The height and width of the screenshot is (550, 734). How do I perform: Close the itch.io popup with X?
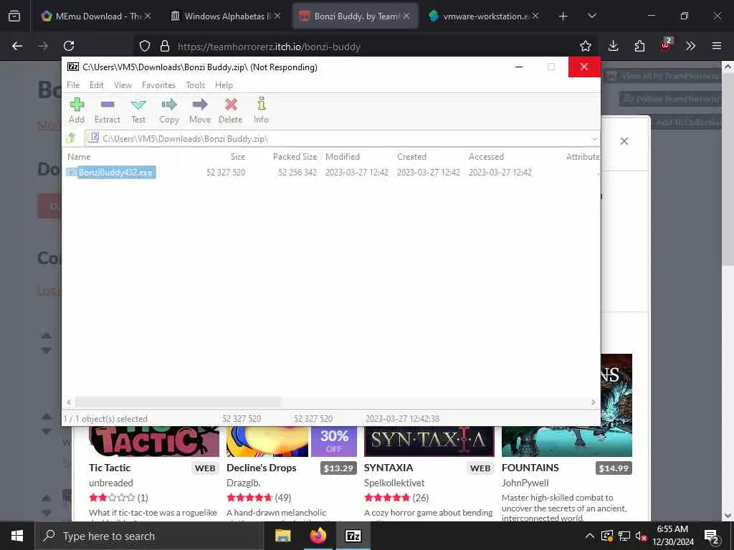pyautogui.click(x=624, y=141)
